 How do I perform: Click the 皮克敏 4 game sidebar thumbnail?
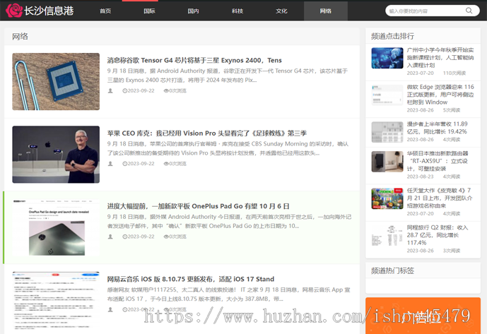click(387, 198)
